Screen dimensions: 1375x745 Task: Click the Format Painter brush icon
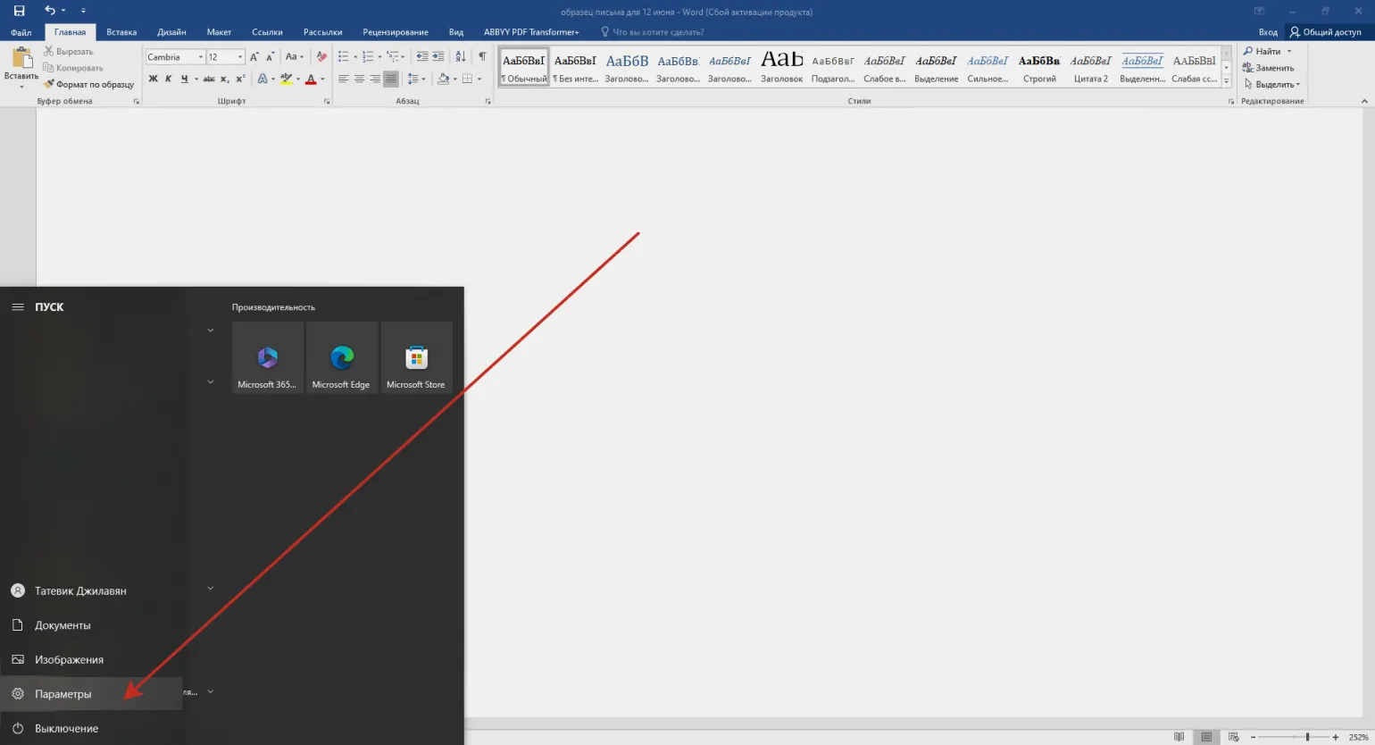[x=49, y=84]
